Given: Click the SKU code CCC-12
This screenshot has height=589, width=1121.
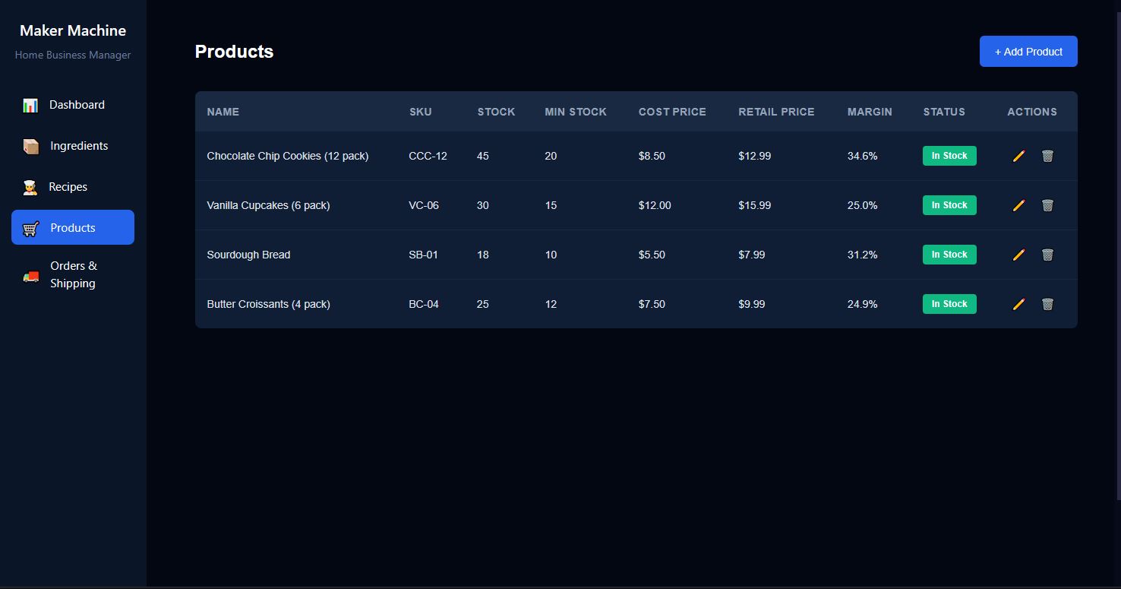Looking at the screenshot, I should (x=428, y=156).
